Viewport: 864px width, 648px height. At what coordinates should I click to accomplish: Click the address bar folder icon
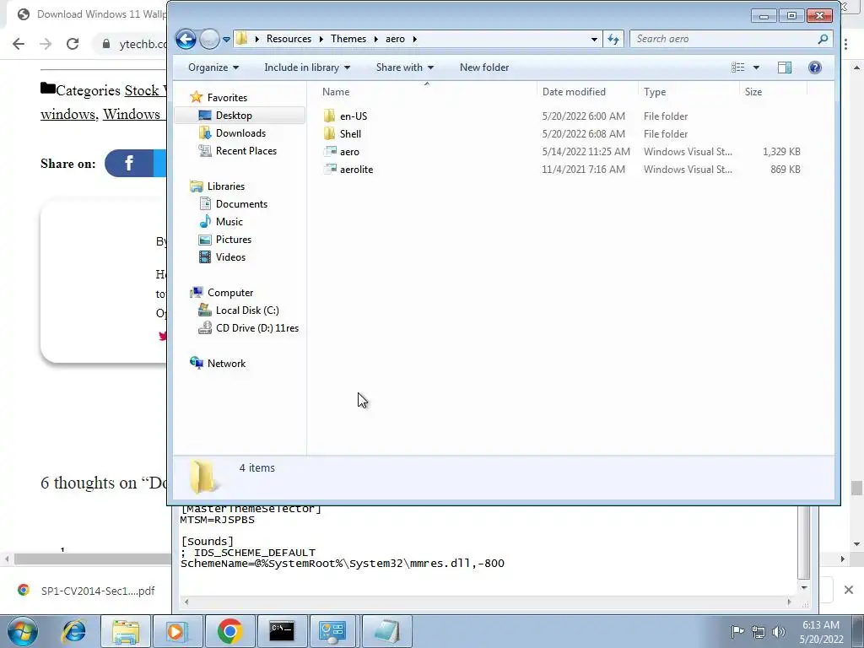(x=241, y=39)
